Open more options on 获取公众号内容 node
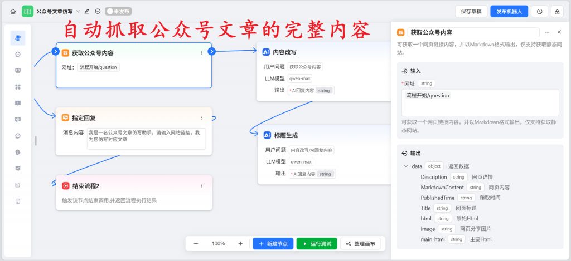 (201, 53)
